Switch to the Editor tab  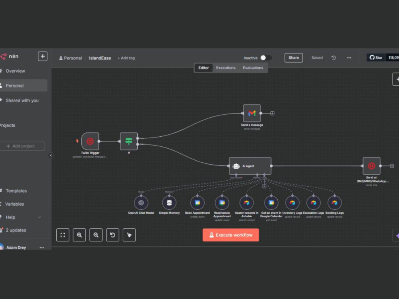pos(203,68)
